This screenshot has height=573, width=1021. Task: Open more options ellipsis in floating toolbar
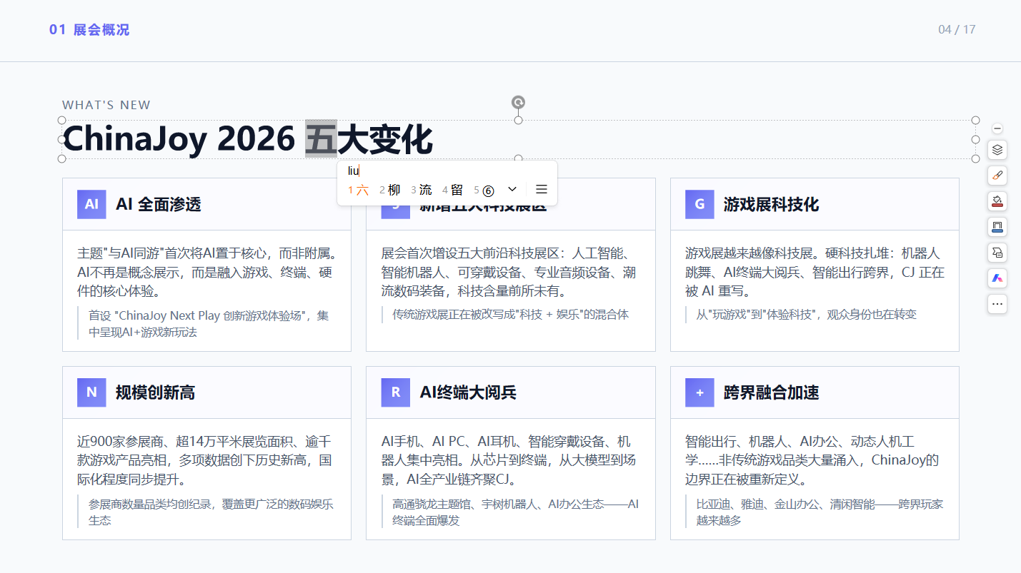997,304
